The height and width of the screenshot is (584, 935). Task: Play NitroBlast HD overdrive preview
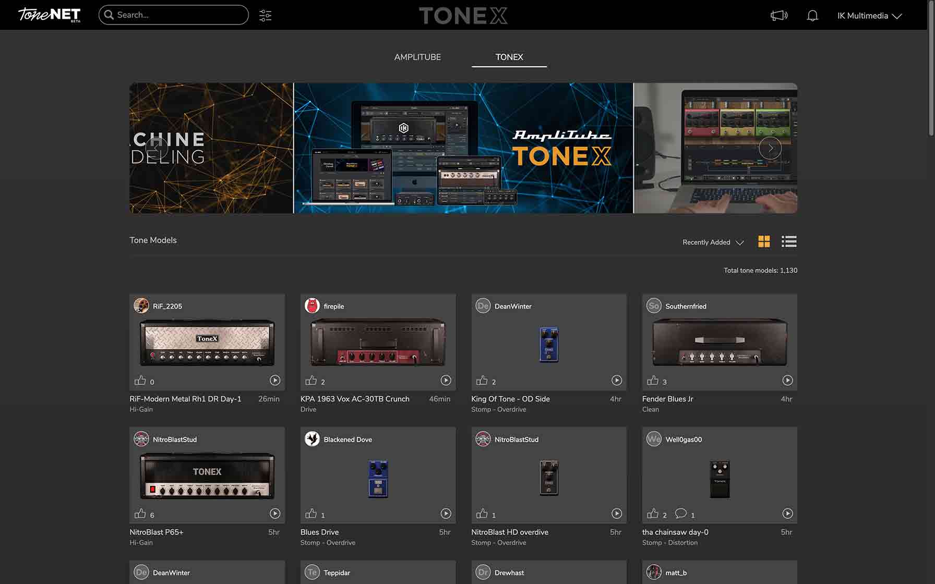pos(617,514)
